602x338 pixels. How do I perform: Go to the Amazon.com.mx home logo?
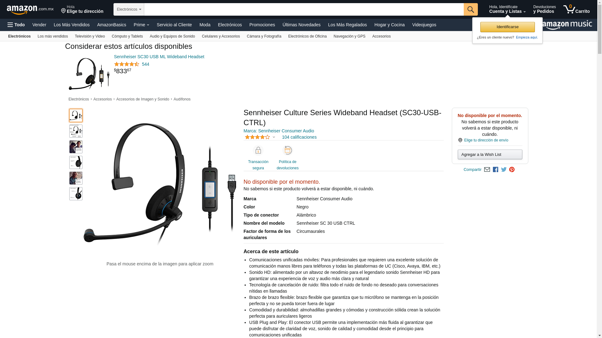30,9
